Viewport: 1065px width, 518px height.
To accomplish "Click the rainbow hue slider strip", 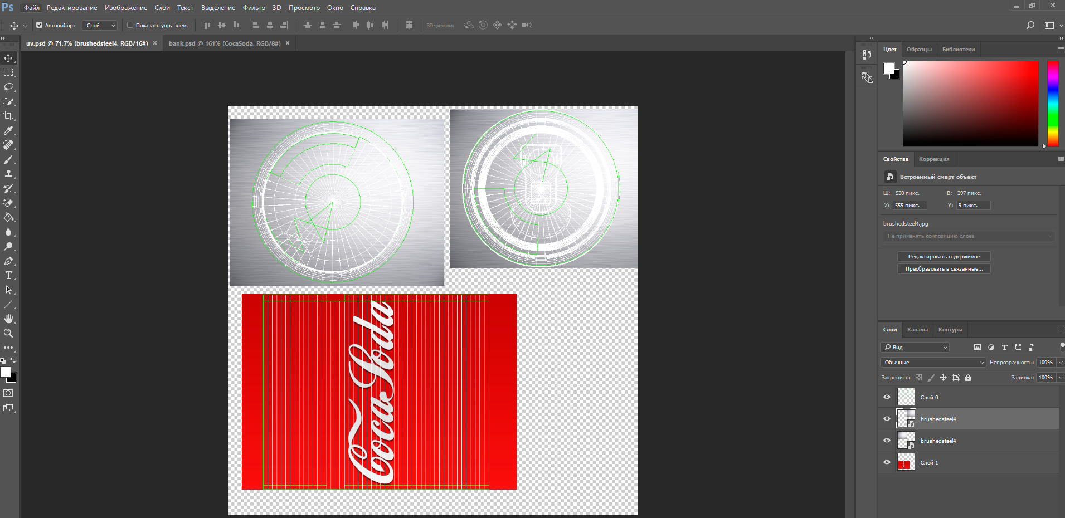I will (x=1052, y=104).
